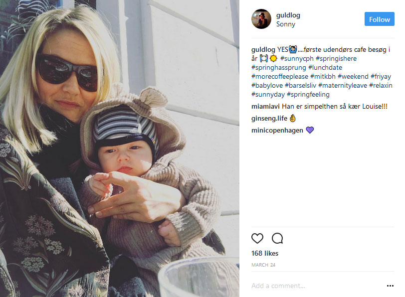Open the three-dot more options menu
This screenshot has height=297, width=405.
pos(390,286)
